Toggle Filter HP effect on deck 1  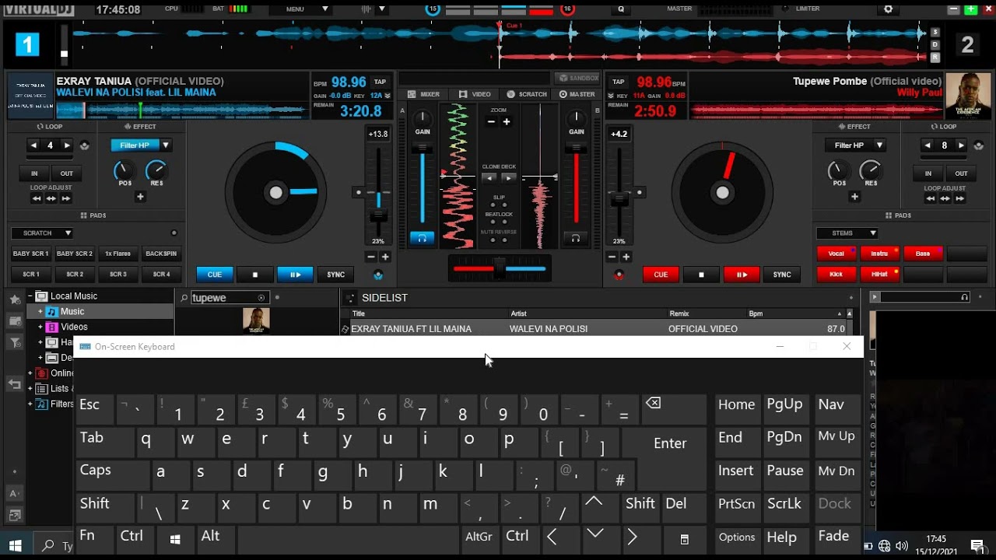[134, 145]
